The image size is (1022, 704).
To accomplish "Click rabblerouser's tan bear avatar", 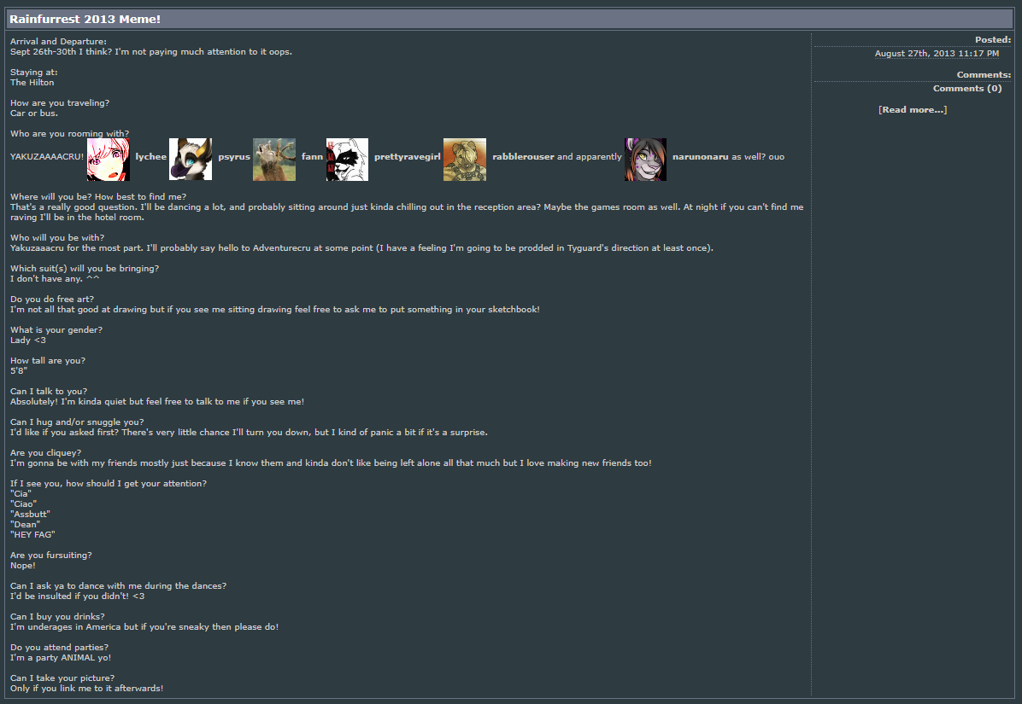I will (465, 160).
